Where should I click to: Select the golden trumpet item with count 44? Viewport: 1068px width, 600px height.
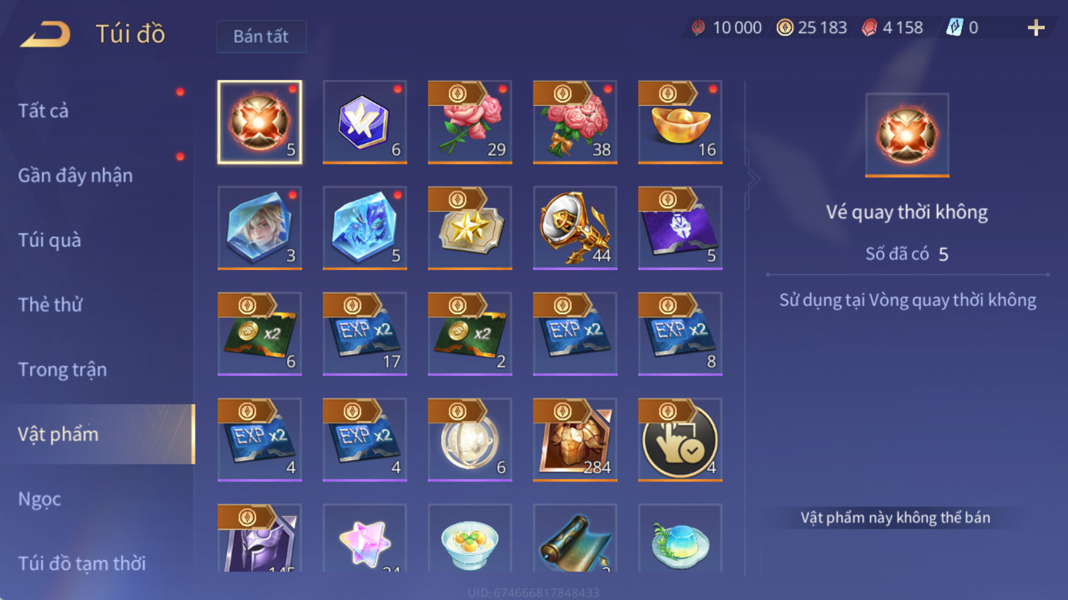[x=575, y=228]
